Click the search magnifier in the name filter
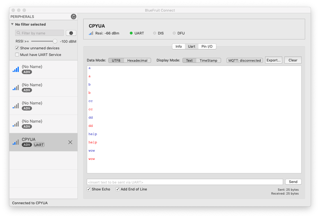 18,33
